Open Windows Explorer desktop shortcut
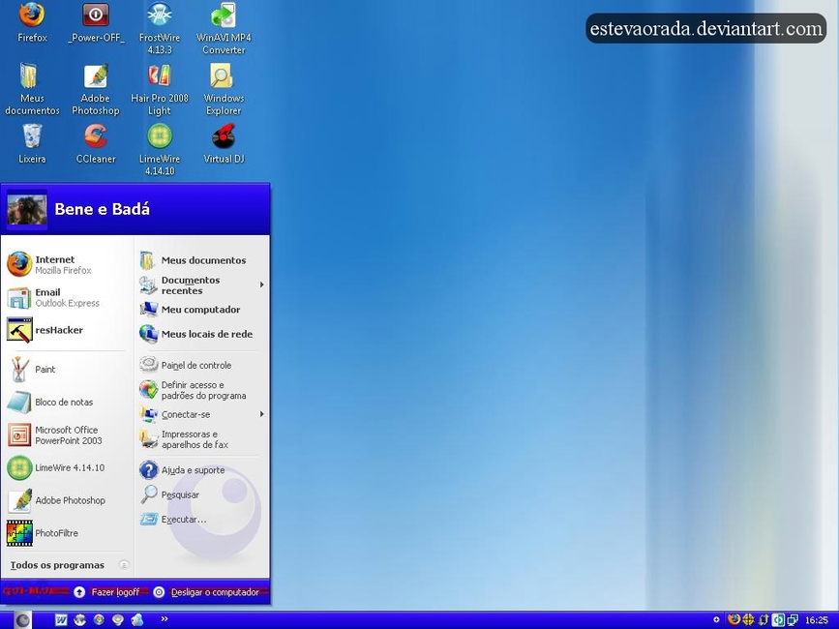Image resolution: width=839 pixels, height=629 pixels. [x=224, y=89]
